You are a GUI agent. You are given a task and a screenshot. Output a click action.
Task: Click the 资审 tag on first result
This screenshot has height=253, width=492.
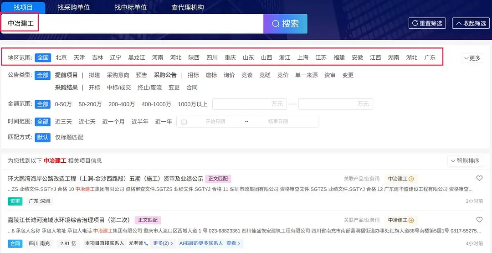pos(15,201)
